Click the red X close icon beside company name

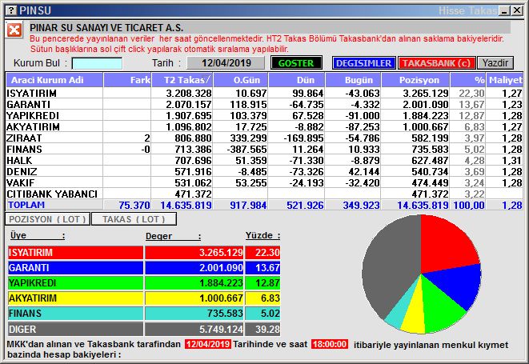[x=14, y=30]
